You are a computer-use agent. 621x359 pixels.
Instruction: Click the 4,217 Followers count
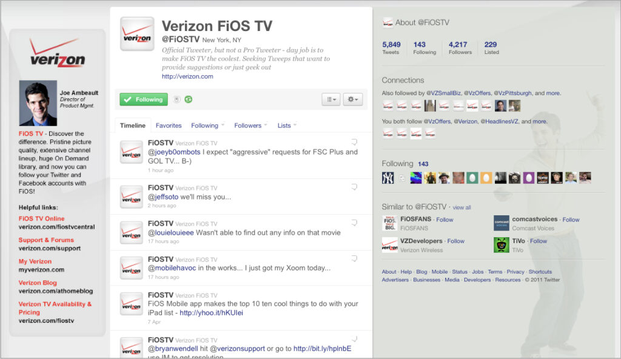coord(460,47)
